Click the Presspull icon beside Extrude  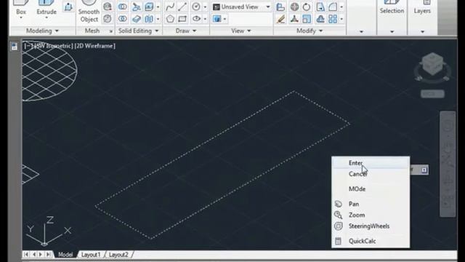[x=68, y=7]
